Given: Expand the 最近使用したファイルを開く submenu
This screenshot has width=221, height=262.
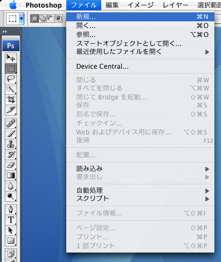Looking at the screenshot, I should point(140,52).
